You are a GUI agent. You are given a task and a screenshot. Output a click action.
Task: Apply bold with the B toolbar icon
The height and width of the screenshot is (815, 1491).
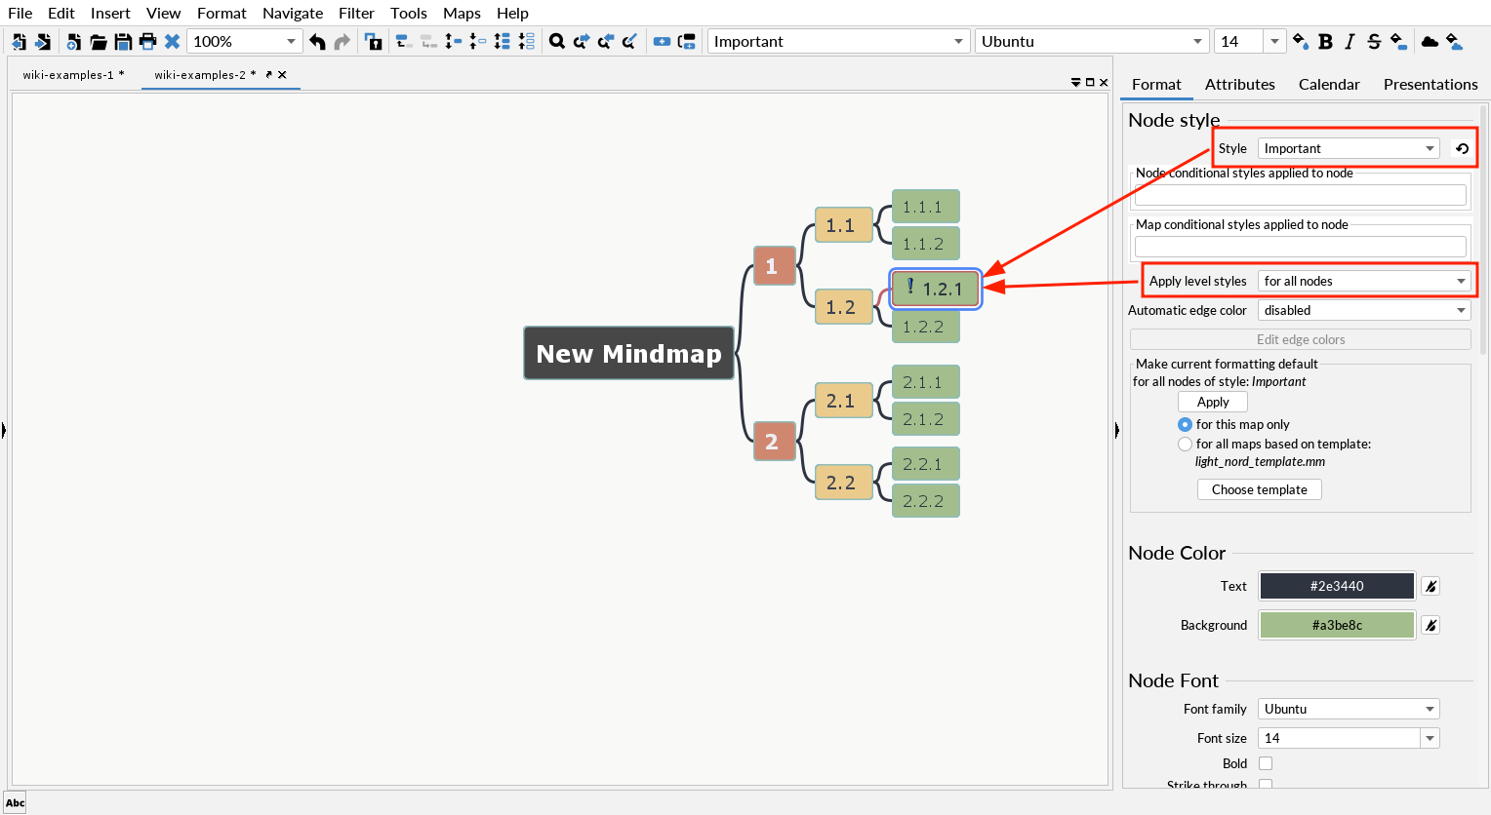pyautogui.click(x=1325, y=42)
